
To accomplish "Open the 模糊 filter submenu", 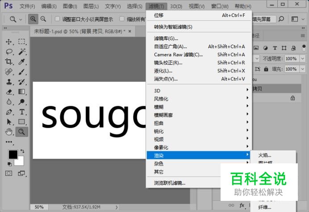I will tap(199, 107).
